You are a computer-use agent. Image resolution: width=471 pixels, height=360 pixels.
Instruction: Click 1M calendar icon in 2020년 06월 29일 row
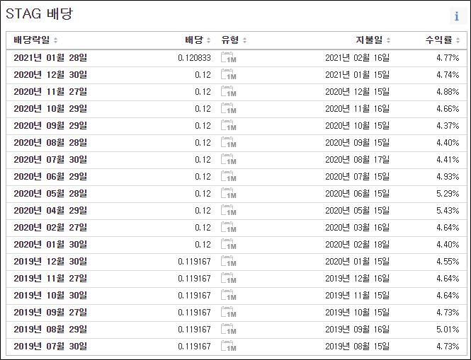click(228, 176)
